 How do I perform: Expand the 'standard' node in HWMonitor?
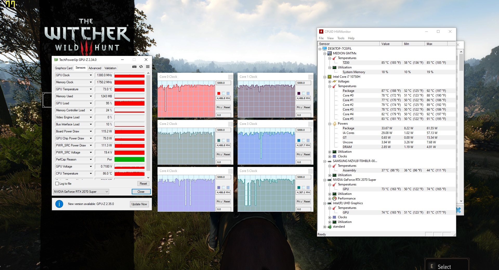click(x=325, y=227)
